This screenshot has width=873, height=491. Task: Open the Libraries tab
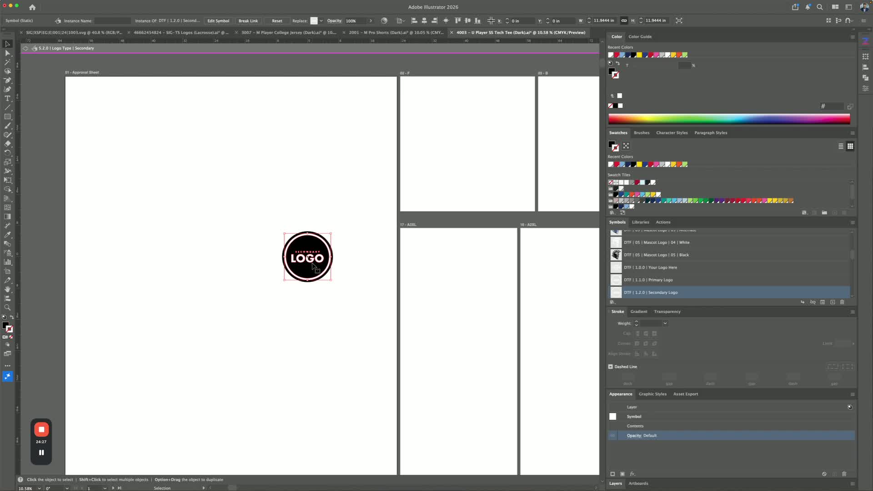640,222
